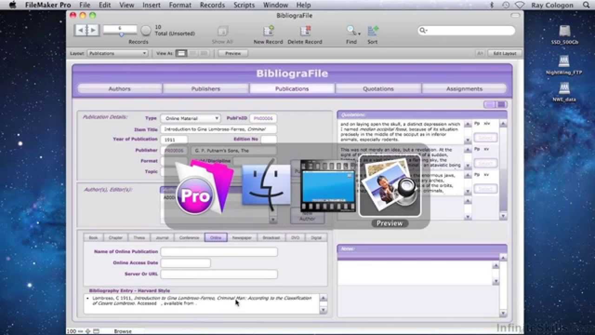Click the Name of Online Publication field
Screen dimensions: 595x335
coord(219,252)
